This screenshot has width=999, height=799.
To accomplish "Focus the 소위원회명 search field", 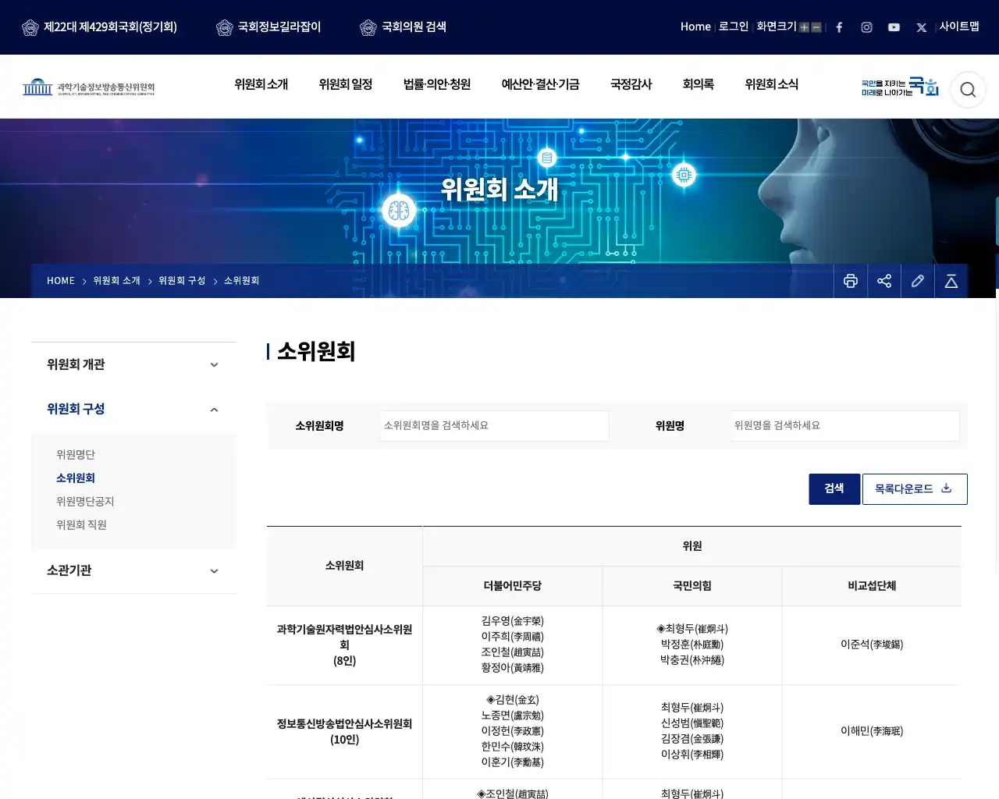I will (494, 426).
